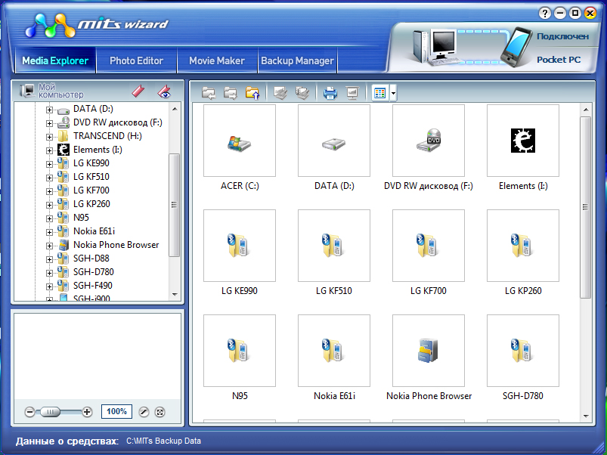Viewport: 607px width, 455px height.
Task: Click the red pencil icon in tree panel
Action: (138, 91)
